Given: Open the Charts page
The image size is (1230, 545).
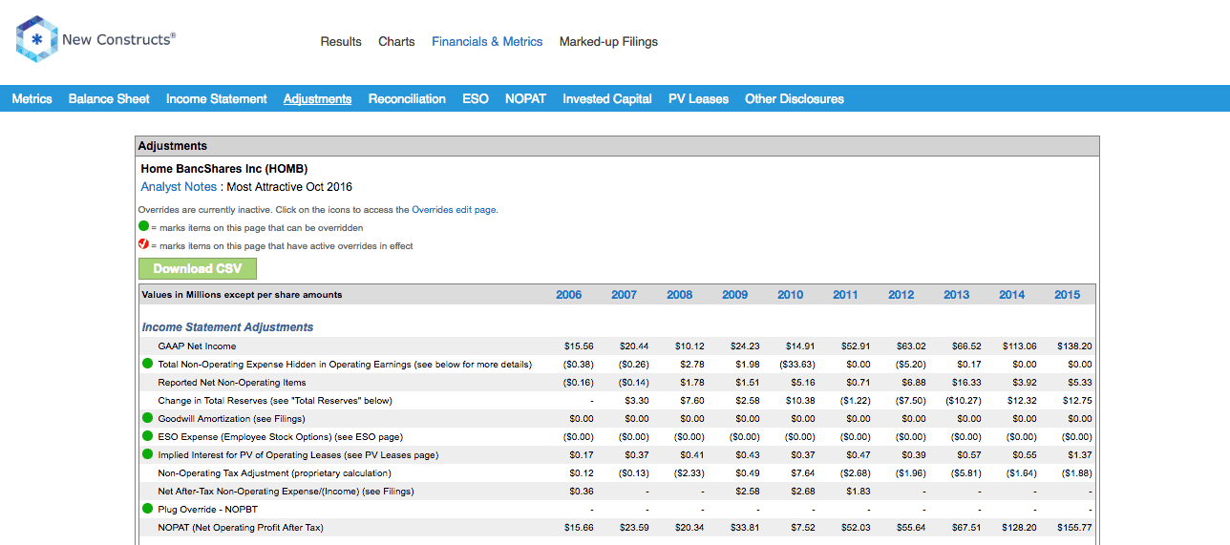Looking at the screenshot, I should click(x=396, y=42).
